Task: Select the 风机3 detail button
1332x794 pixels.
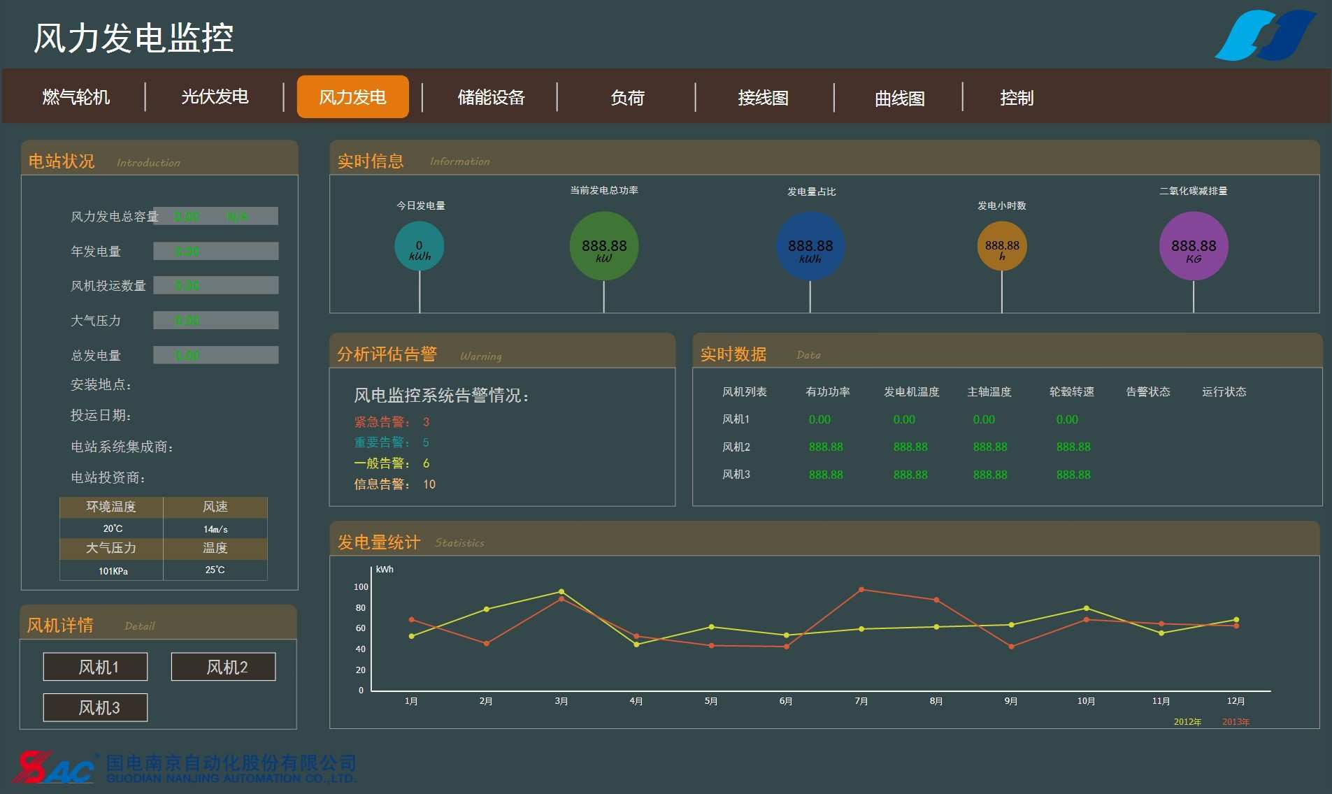Action: [x=96, y=707]
